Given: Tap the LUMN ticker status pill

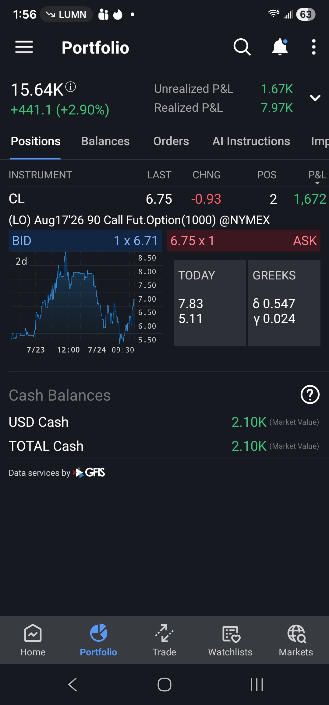Looking at the screenshot, I should [66, 14].
